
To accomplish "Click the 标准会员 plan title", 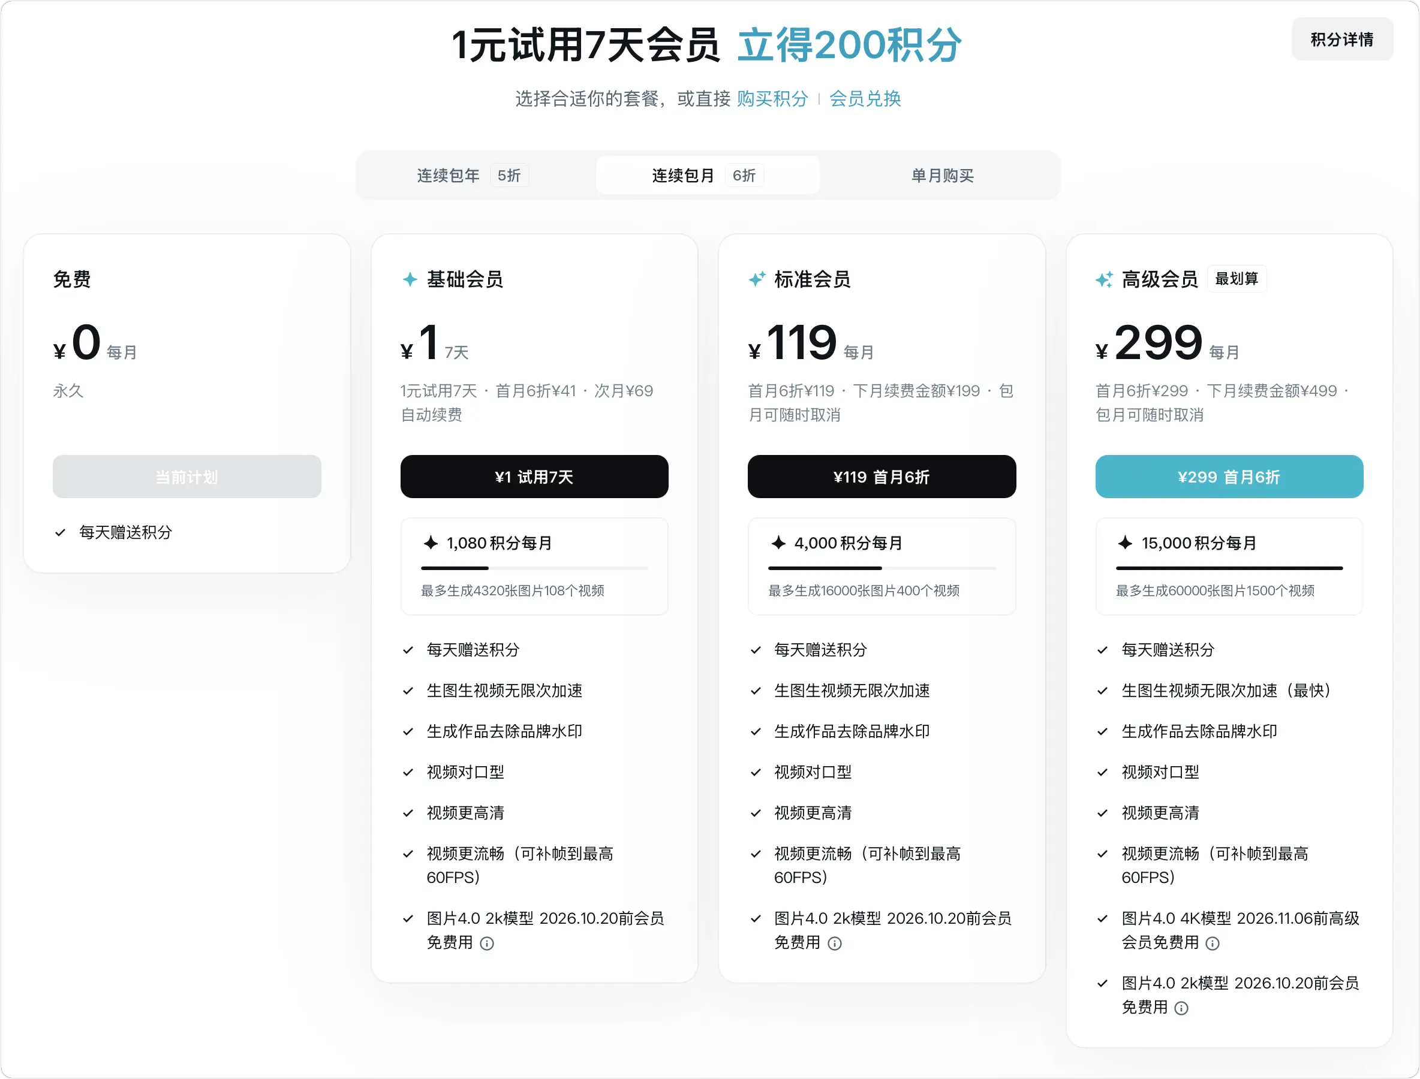I will (x=812, y=279).
